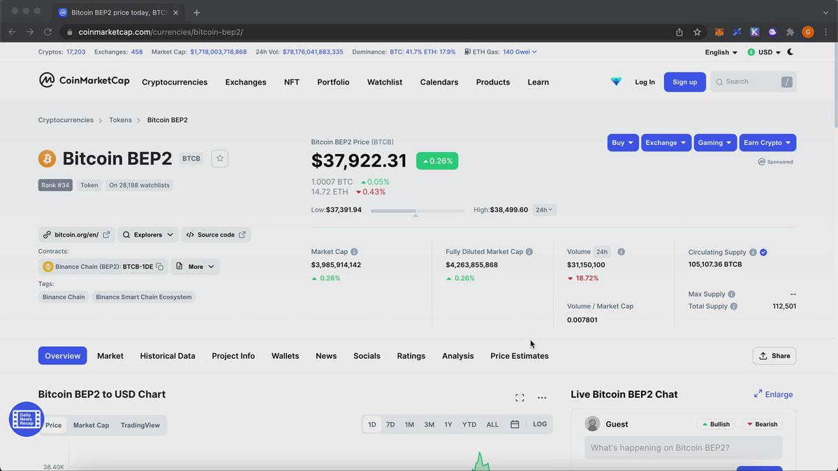Viewport: 838px width, 471px height.
Task: Open the Earn Crypto dropdown
Action: click(x=767, y=142)
